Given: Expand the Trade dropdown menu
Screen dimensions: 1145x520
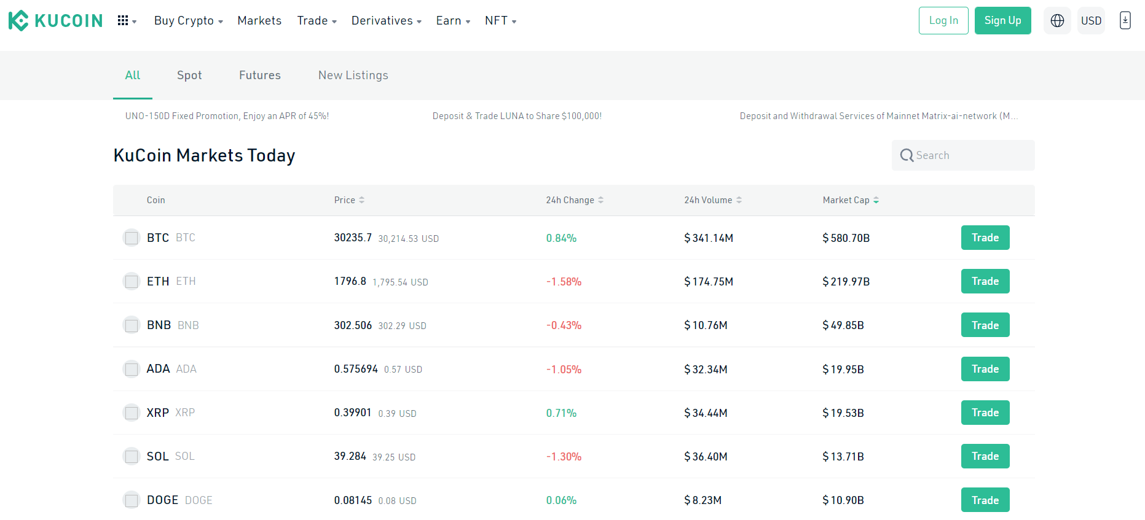Looking at the screenshot, I should point(317,21).
